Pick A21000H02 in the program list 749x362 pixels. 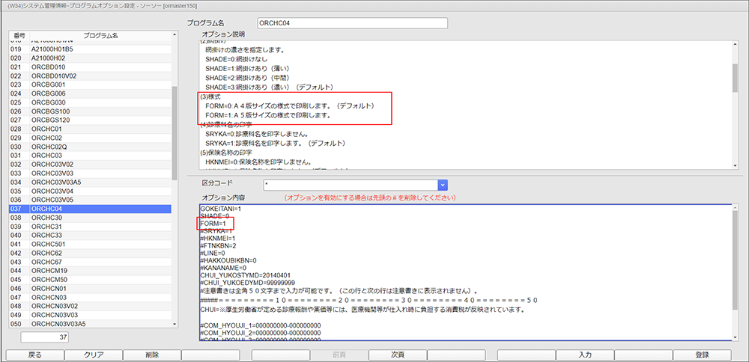[90, 58]
